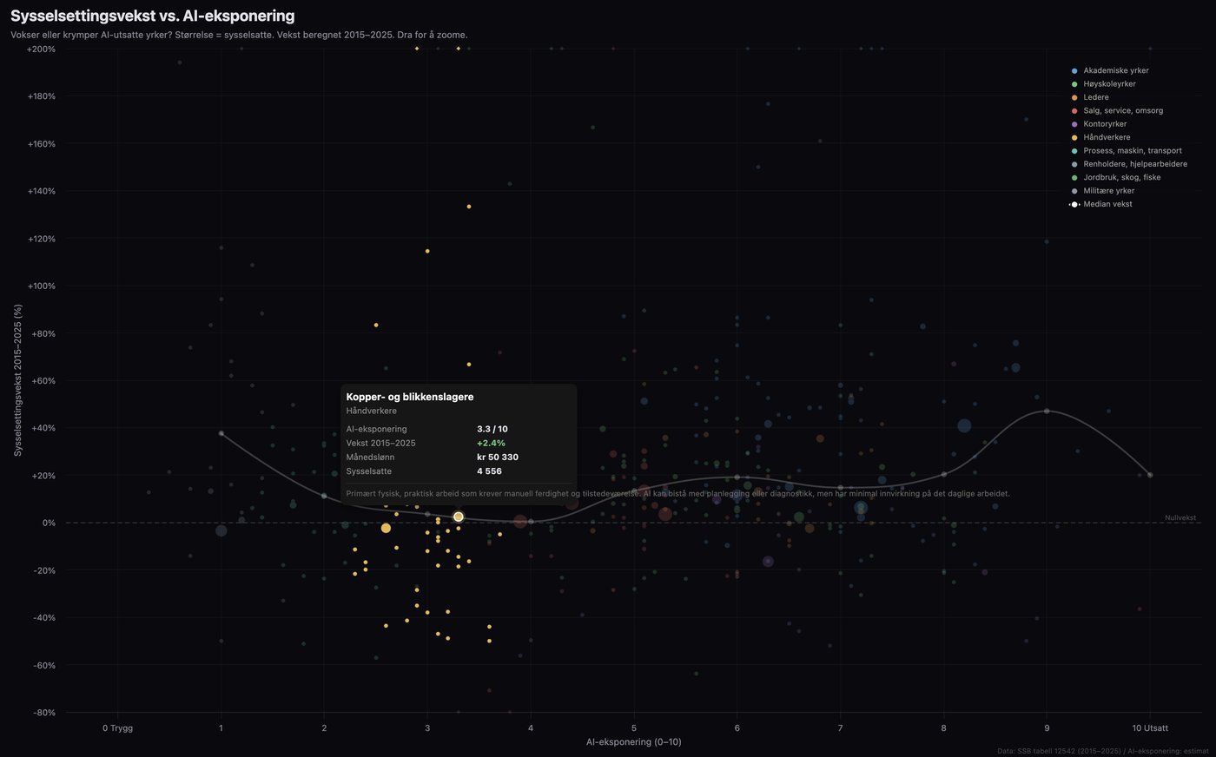Click the y-axis title Sysselsettingsvekst 2015–2025 (%)
1216x757 pixels.
click(x=18, y=380)
